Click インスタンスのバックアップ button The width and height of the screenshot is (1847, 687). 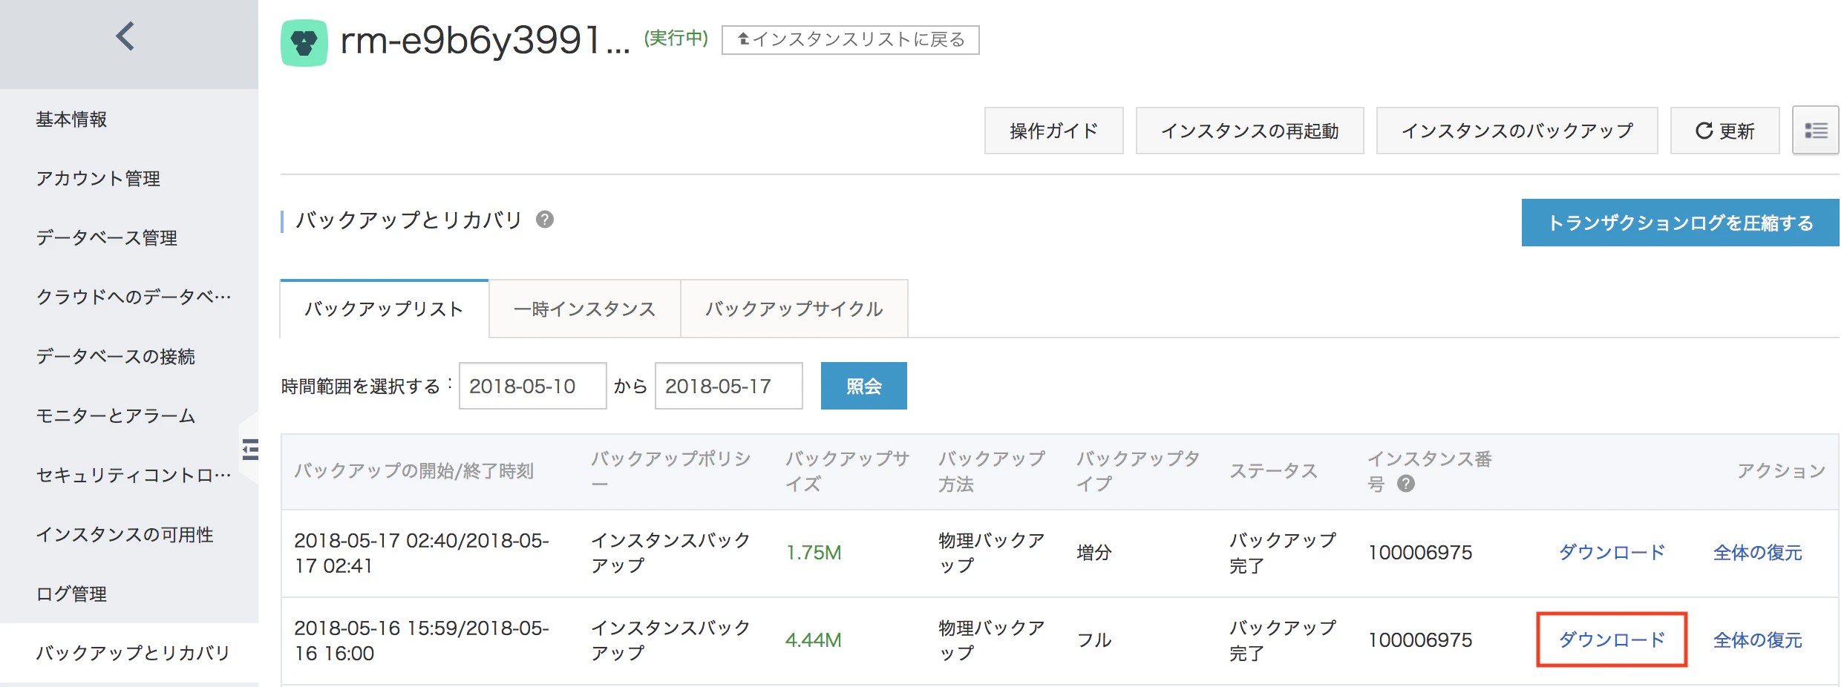(x=1517, y=131)
